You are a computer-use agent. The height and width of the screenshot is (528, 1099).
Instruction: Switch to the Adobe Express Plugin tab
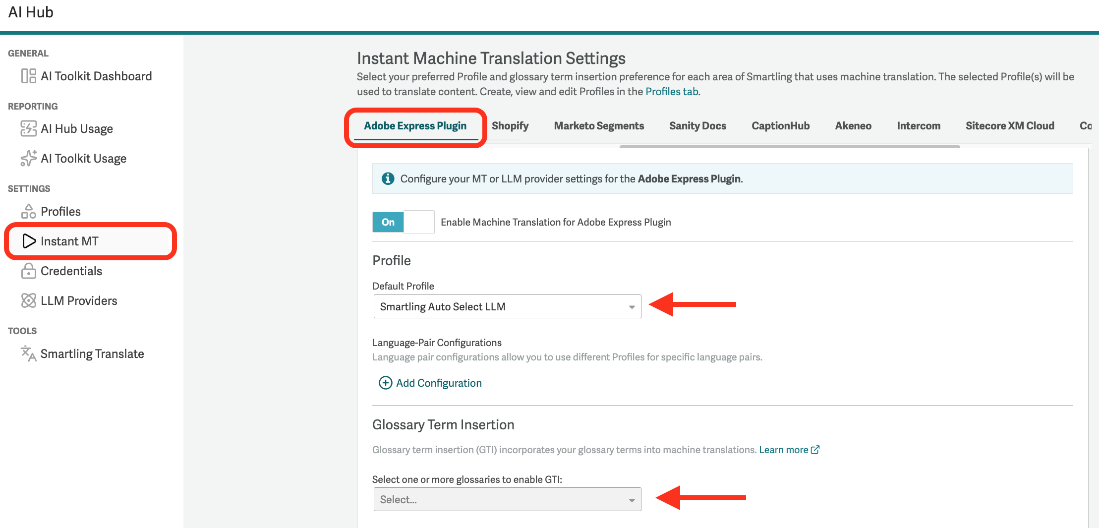point(415,126)
